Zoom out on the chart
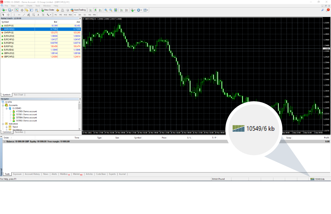331x214 pixels. (111, 10)
